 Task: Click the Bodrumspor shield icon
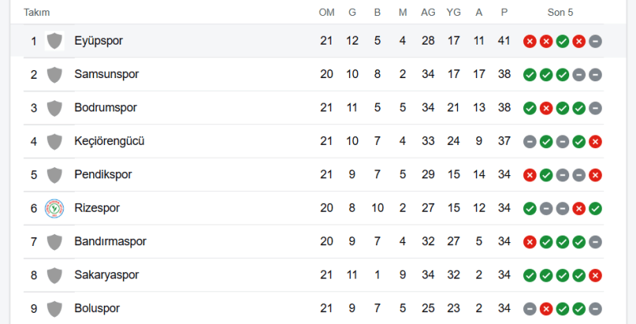tap(54, 107)
